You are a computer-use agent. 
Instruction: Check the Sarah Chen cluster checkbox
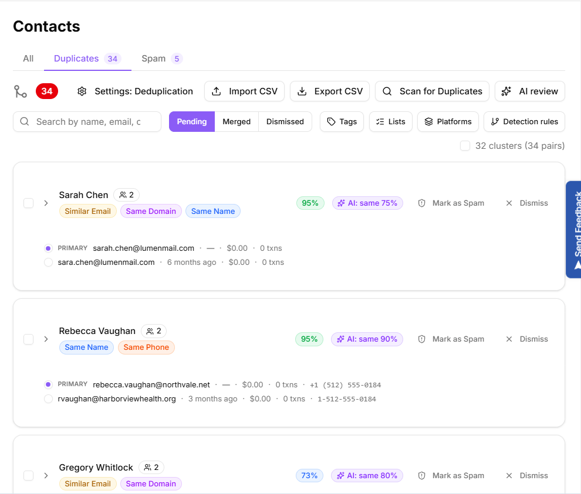point(29,203)
